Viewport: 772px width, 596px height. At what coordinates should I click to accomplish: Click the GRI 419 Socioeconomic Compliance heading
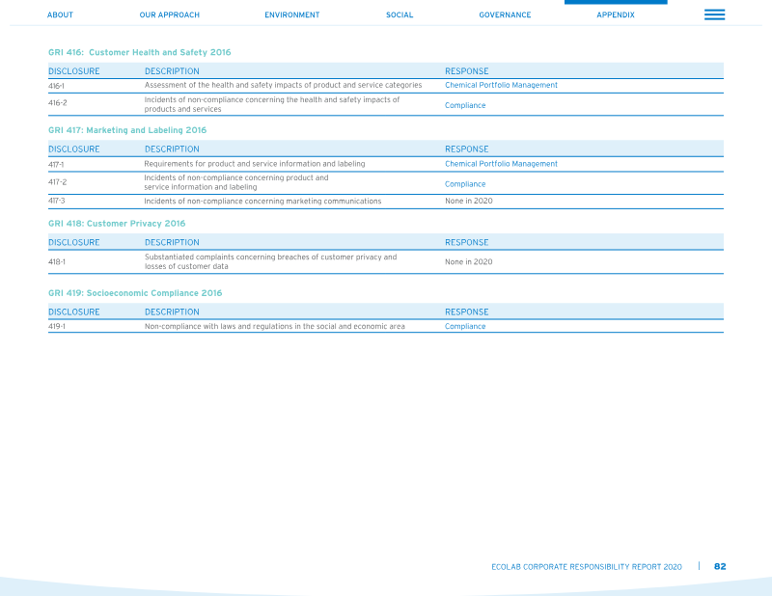click(135, 293)
